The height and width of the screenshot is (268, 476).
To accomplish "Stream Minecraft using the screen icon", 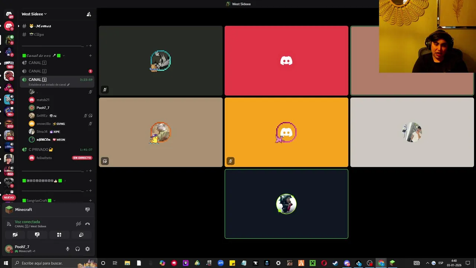I will pyautogui.click(x=87, y=210).
